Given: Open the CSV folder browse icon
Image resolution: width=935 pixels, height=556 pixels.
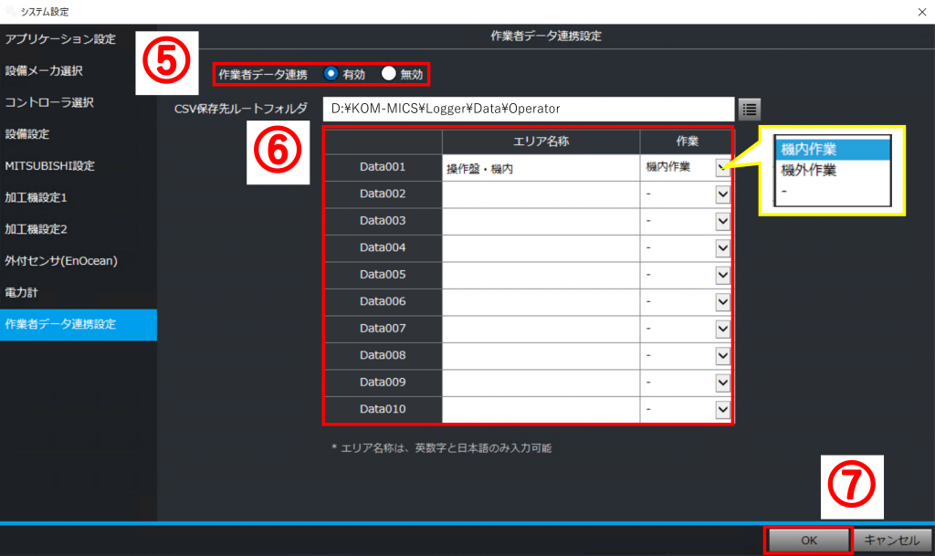Looking at the screenshot, I should click(750, 109).
